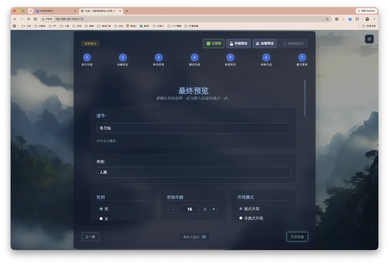Open the 游戏工具 bookmark folder
Viewport: 389px width, 264px height.
104,26
